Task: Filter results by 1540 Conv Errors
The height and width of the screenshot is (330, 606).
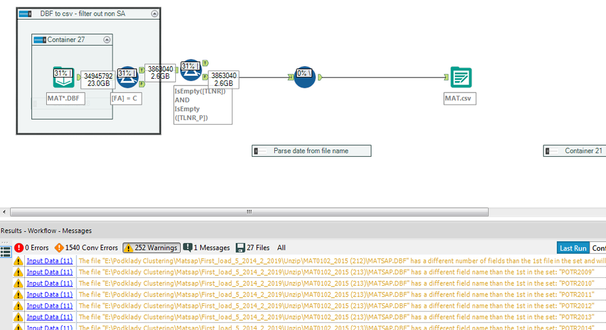Action: 86,248
